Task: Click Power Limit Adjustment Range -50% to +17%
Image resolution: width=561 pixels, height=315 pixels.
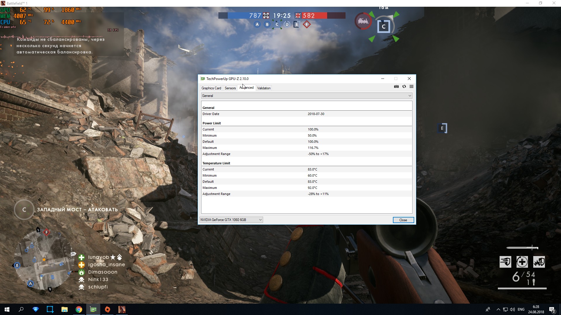Action: (x=318, y=154)
